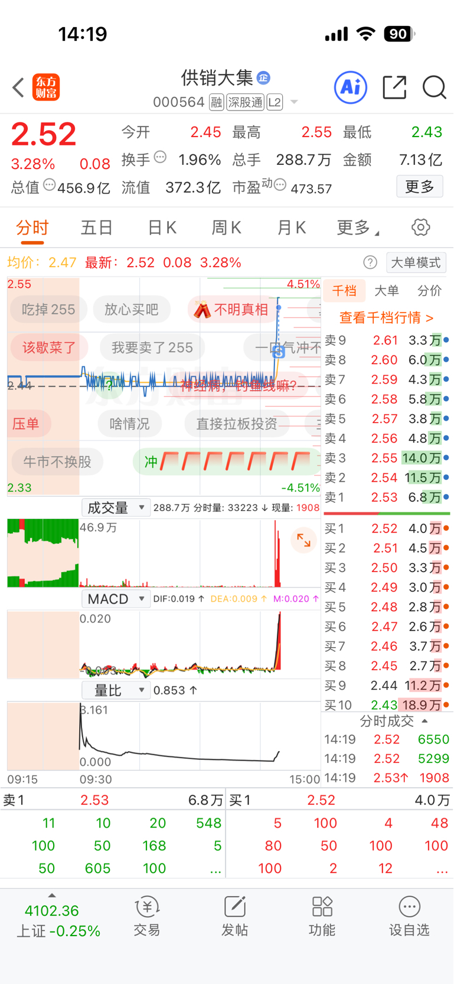Viewport: 454px width, 984px height.
Task: Tap the 量比 line chart
Action: click(164, 736)
